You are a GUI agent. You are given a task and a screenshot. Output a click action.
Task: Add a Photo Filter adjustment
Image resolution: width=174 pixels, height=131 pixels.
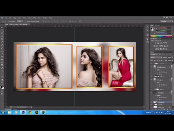tap(162, 46)
